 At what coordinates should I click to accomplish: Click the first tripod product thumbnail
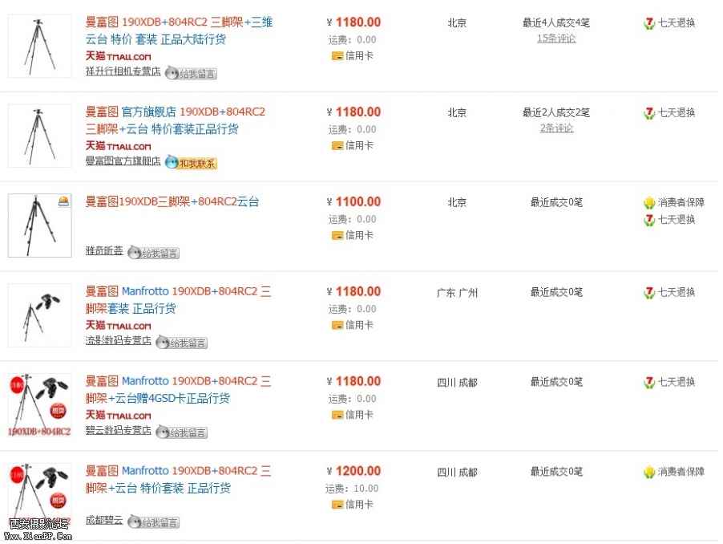[38, 45]
